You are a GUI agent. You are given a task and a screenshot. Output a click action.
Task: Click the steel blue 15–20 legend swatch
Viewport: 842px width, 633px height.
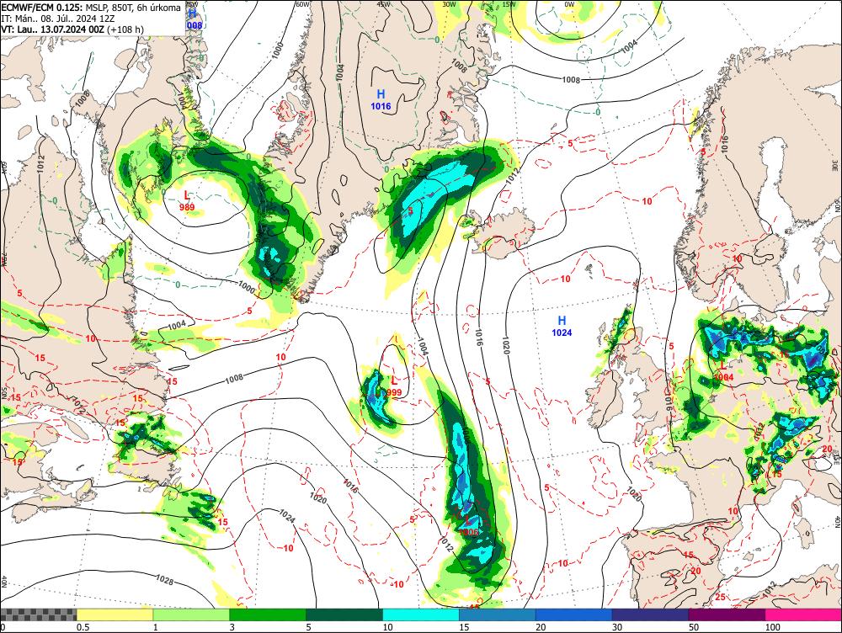coord(498,614)
